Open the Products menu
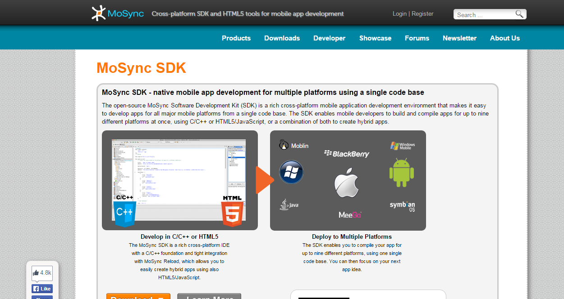Image resolution: width=564 pixels, height=299 pixels. coord(236,38)
